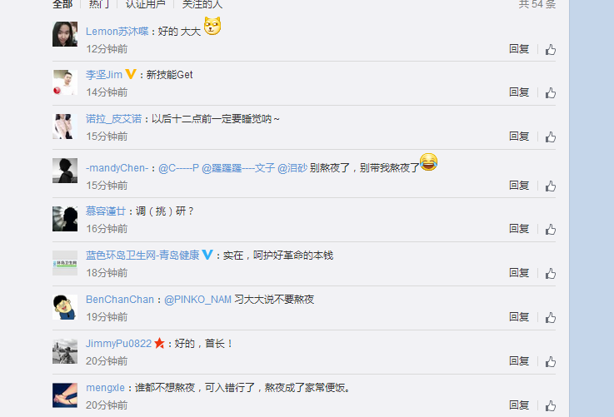Like BenChanChan's comment
614x417 pixels.
point(551,318)
